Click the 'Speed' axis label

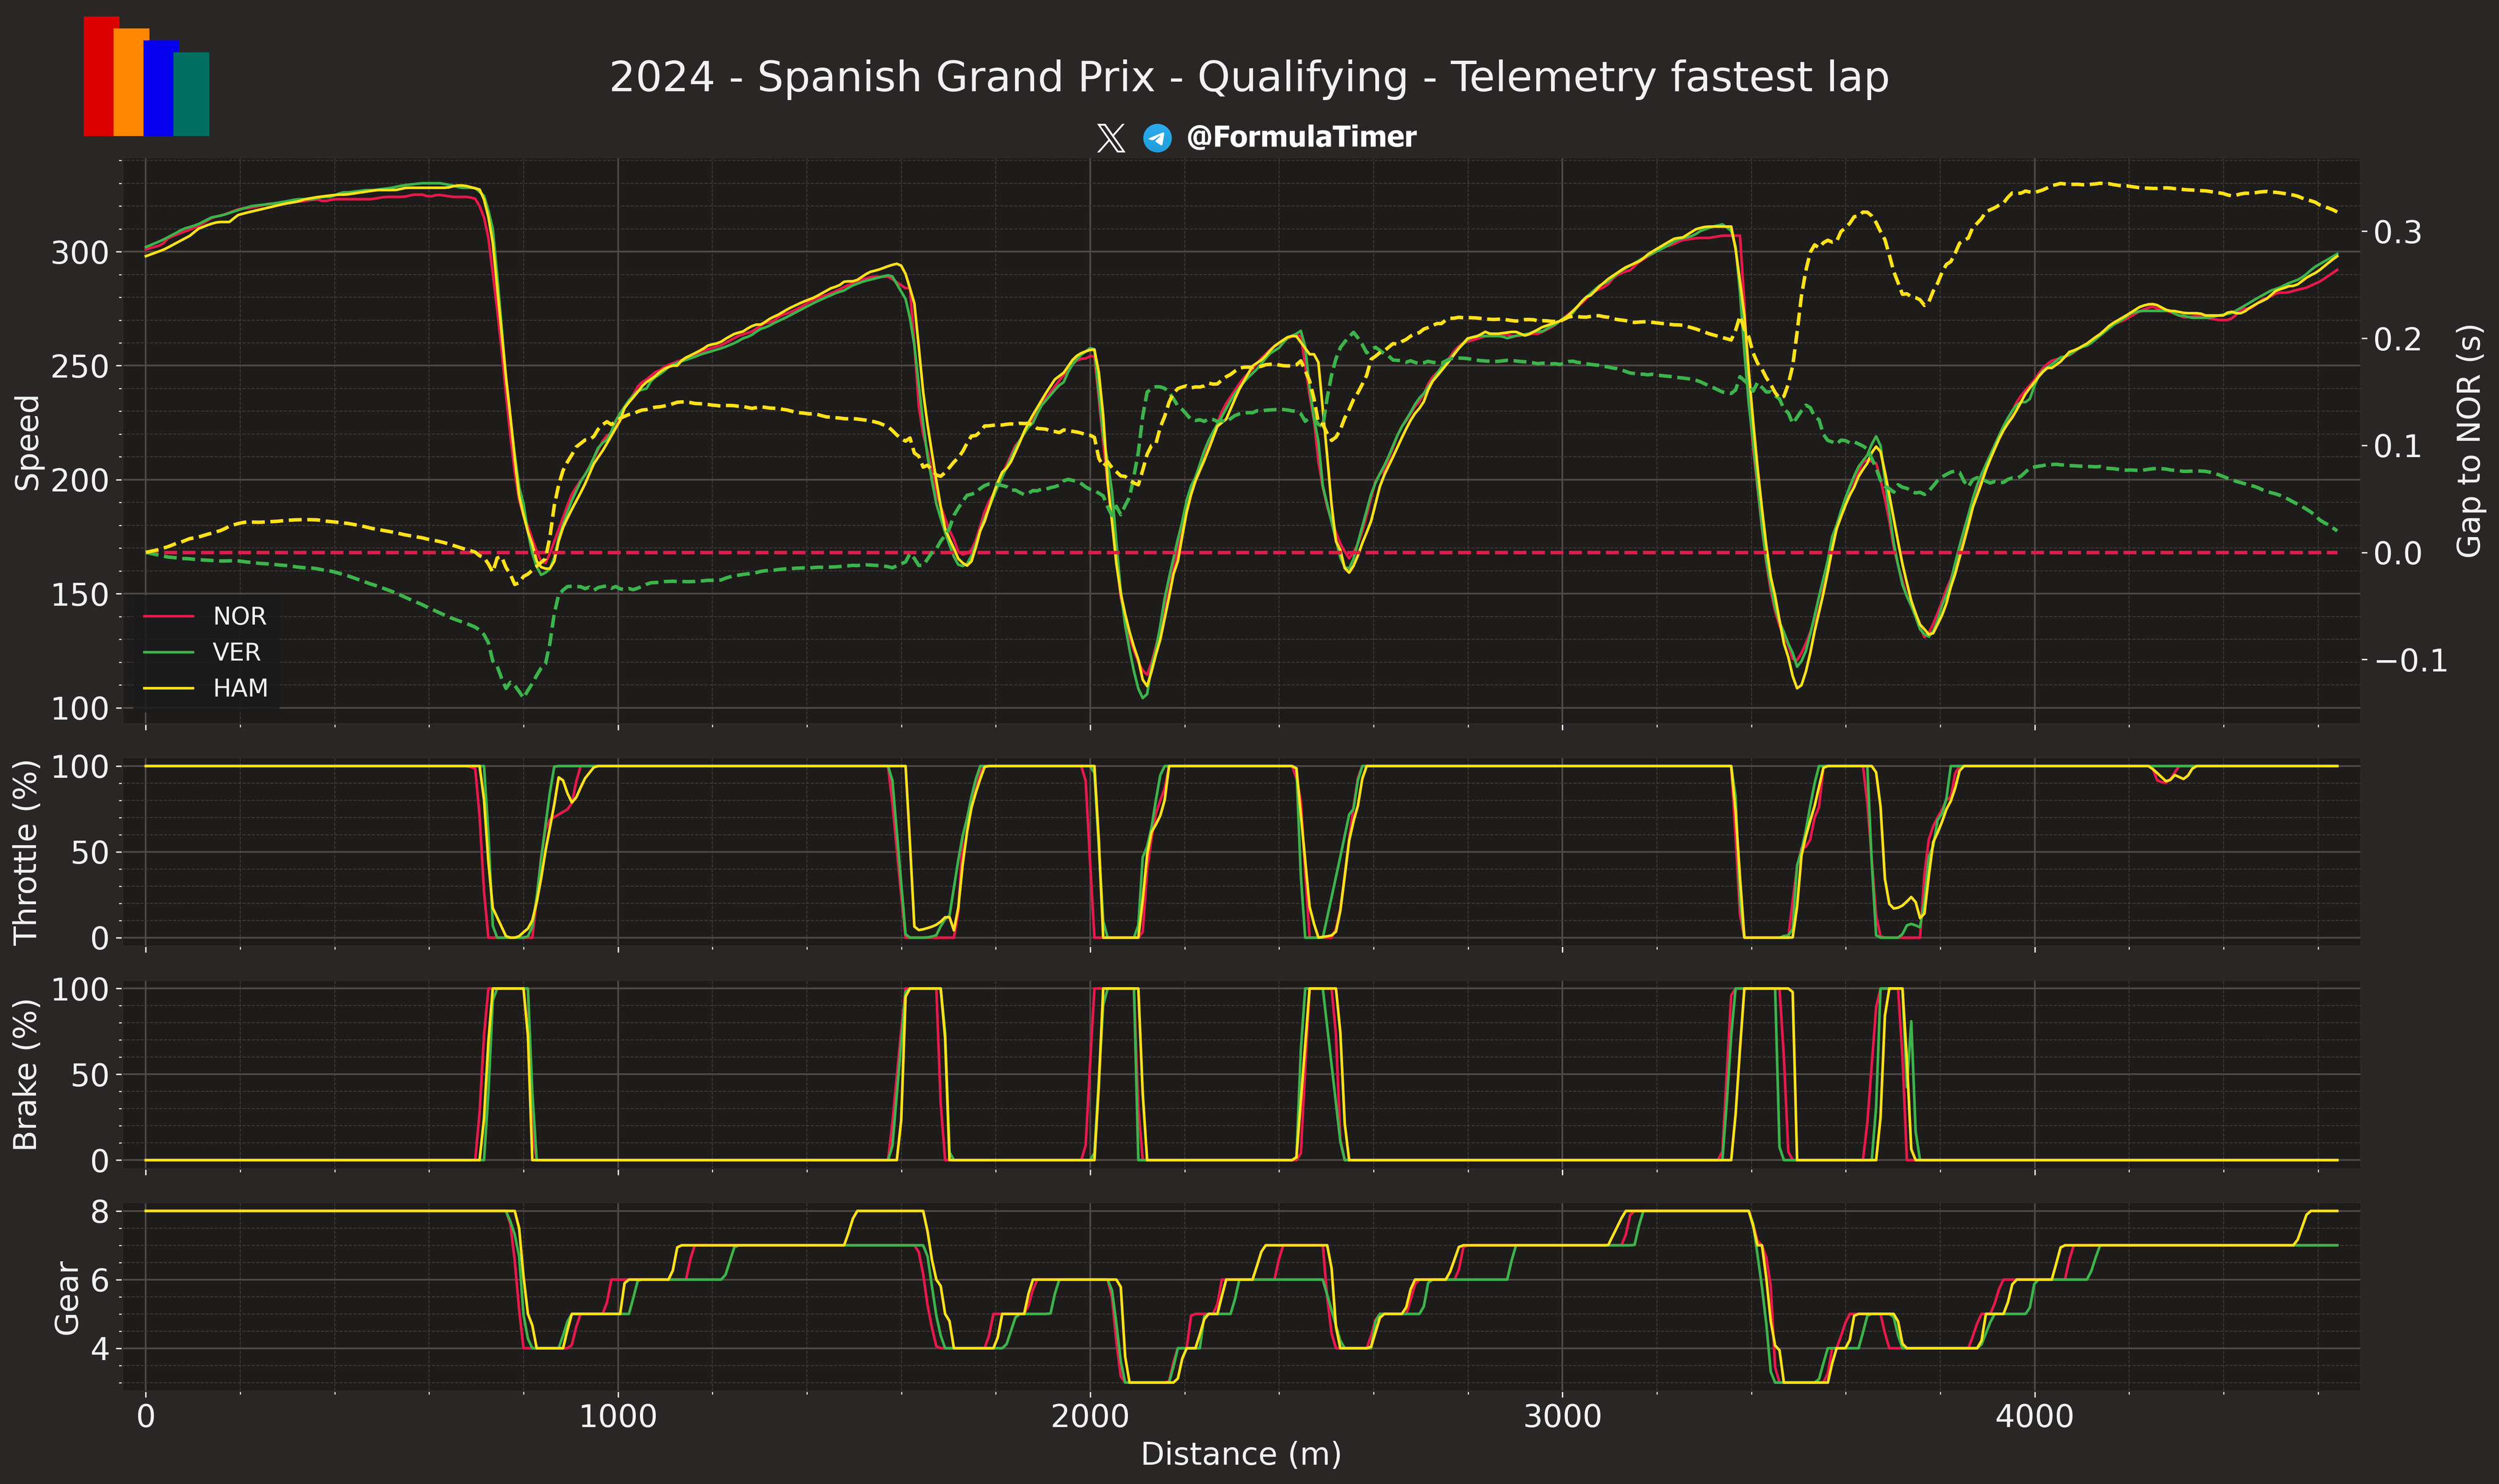28,442
